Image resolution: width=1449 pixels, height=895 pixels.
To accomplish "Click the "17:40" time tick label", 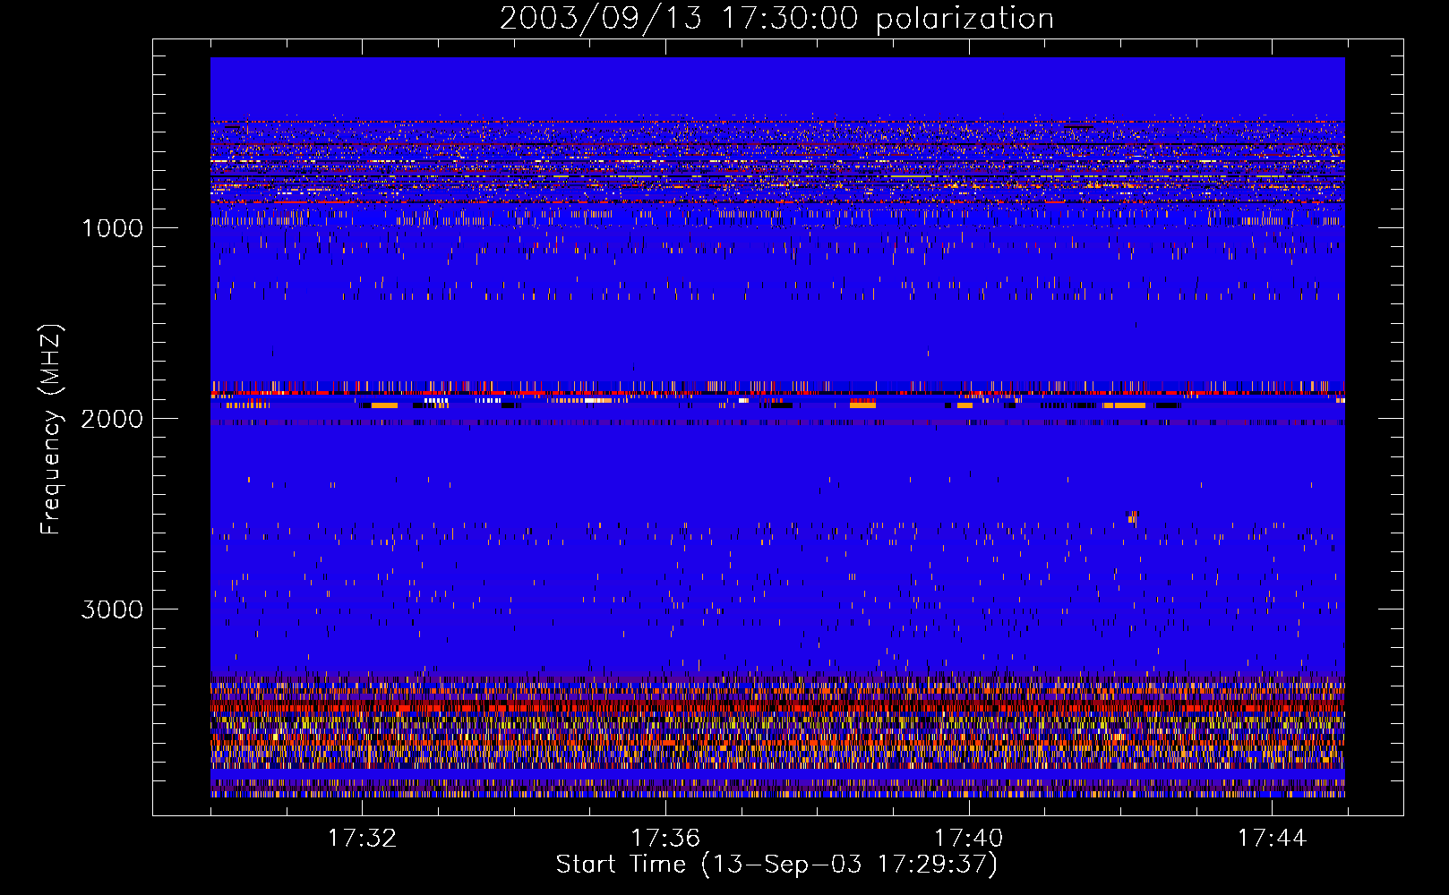I will 969,839.
